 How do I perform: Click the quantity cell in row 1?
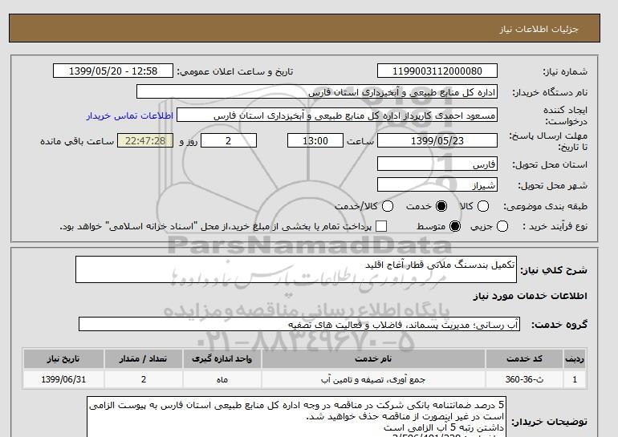[x=143, y=379]
